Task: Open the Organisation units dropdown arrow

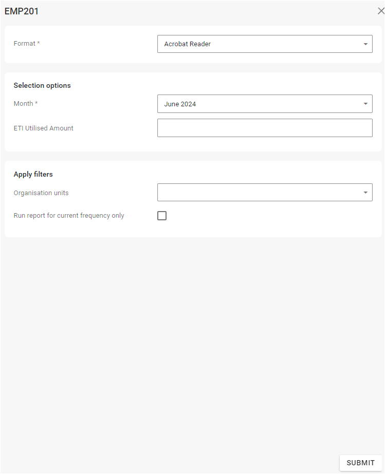Action: 365,193
